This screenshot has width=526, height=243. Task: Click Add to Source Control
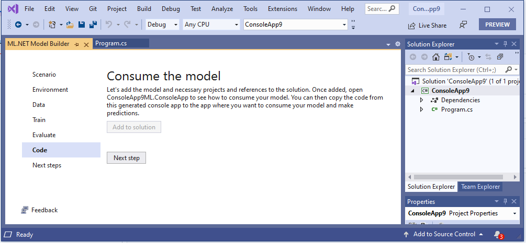point(444,234)
